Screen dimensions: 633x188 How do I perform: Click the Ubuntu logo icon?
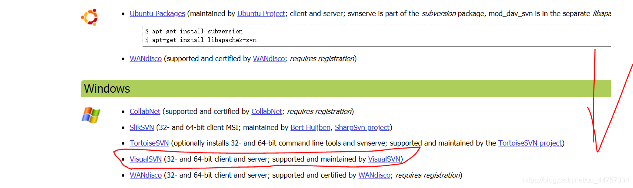[x=89, y=17]
